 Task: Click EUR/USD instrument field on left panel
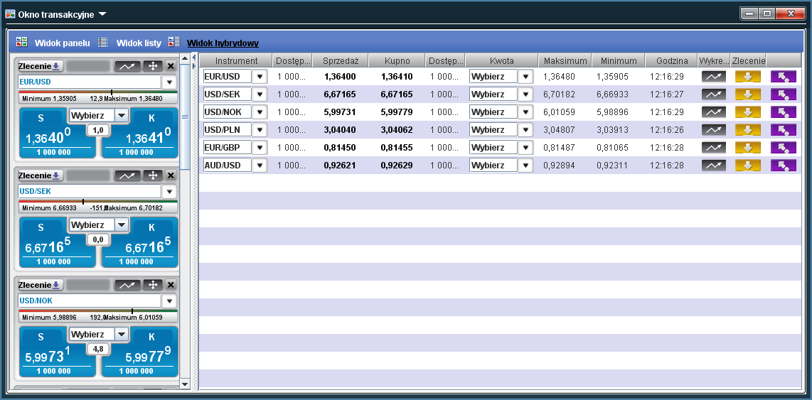(90, 82)
